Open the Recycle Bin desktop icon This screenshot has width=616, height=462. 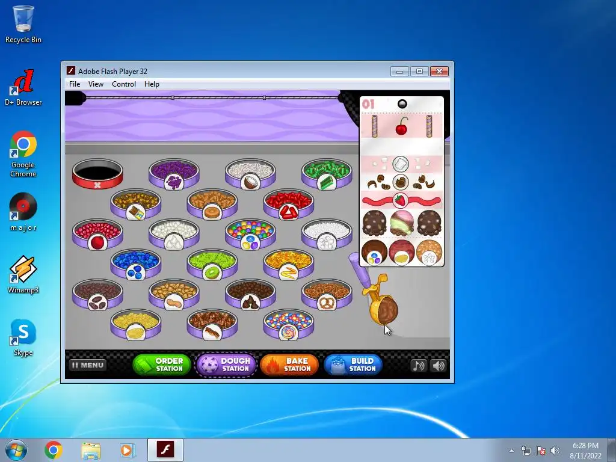[x=23, y=23]
